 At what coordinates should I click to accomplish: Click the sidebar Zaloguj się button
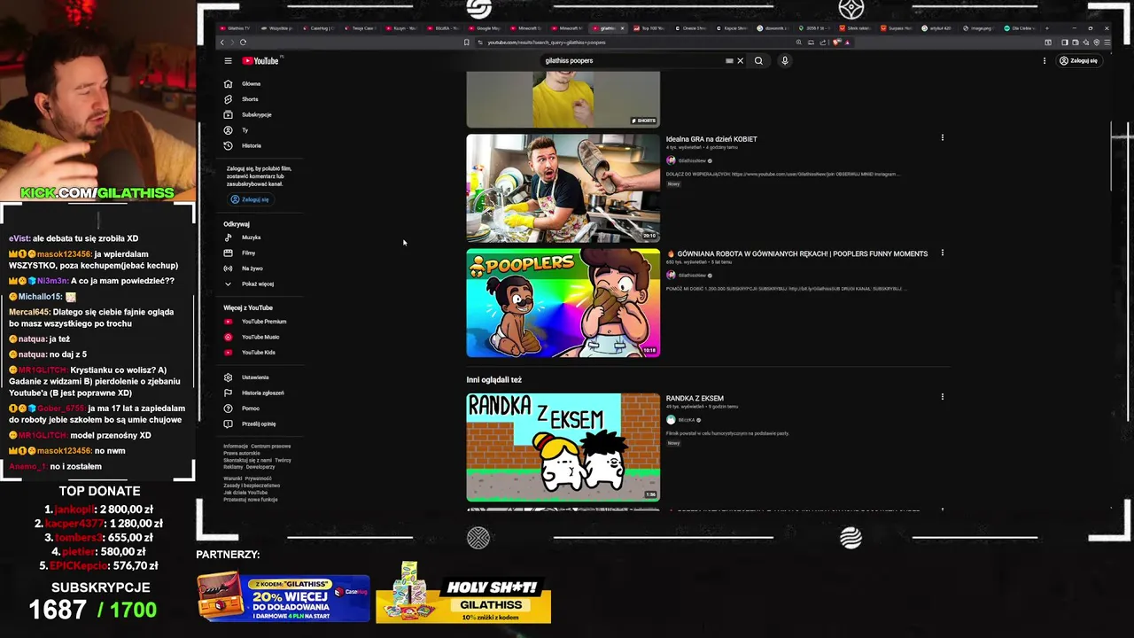coord(250,199)
